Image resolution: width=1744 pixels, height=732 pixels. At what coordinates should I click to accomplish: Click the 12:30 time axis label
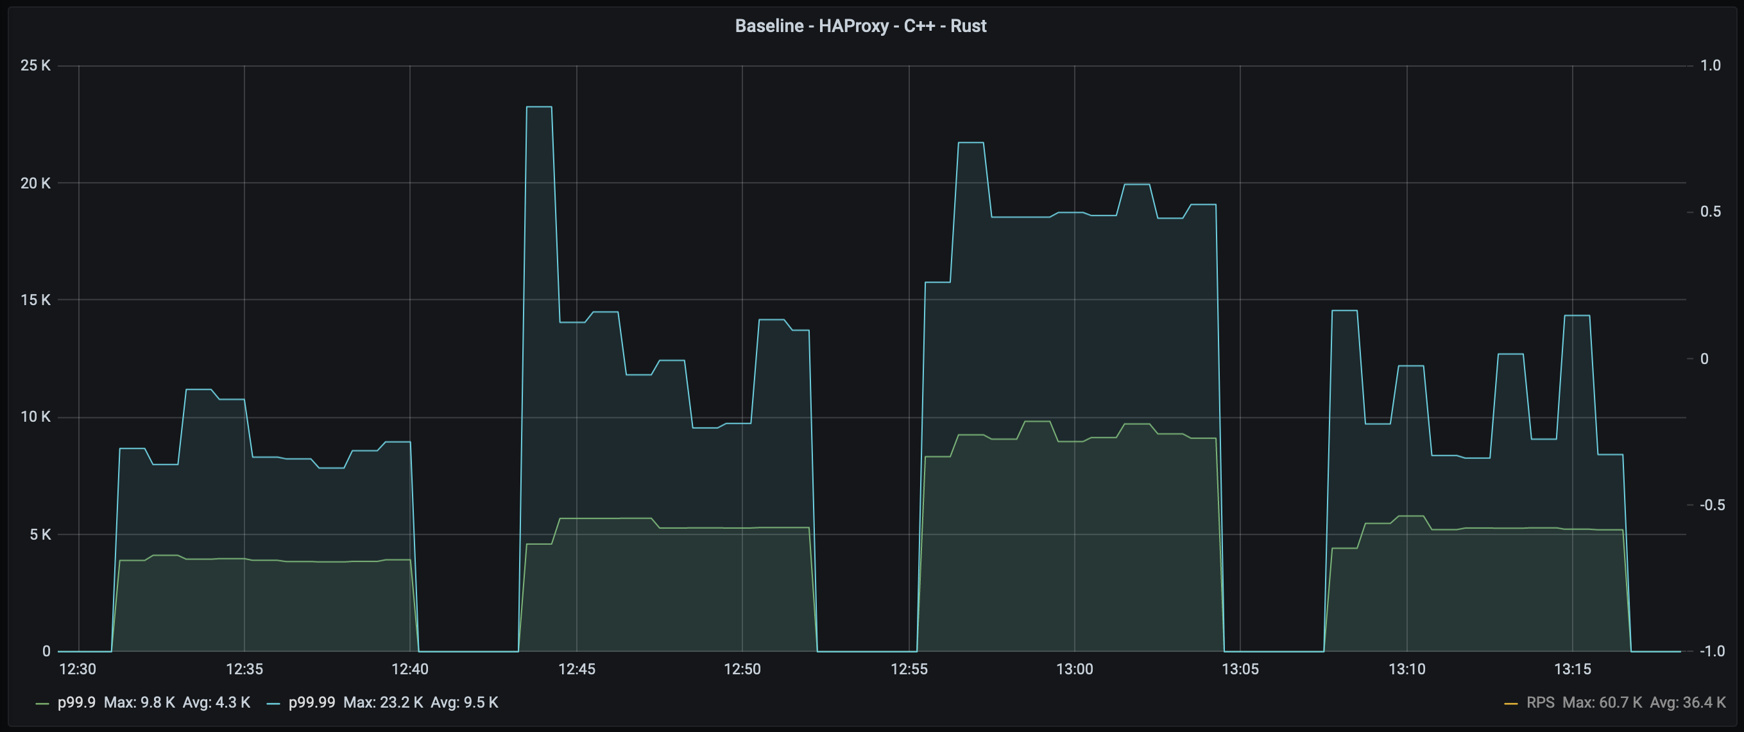click(x=78, y=669)
